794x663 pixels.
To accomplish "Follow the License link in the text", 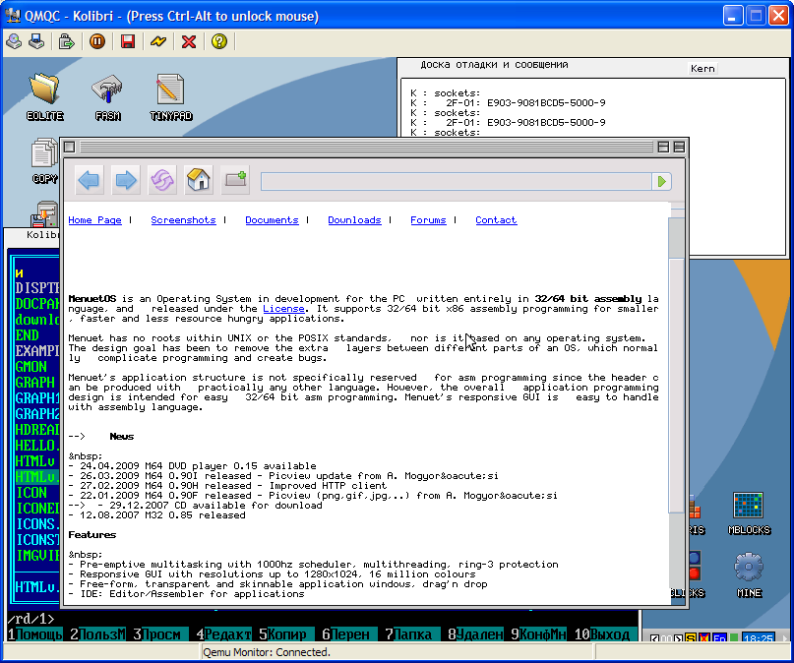I will click(x=283, y=308).
